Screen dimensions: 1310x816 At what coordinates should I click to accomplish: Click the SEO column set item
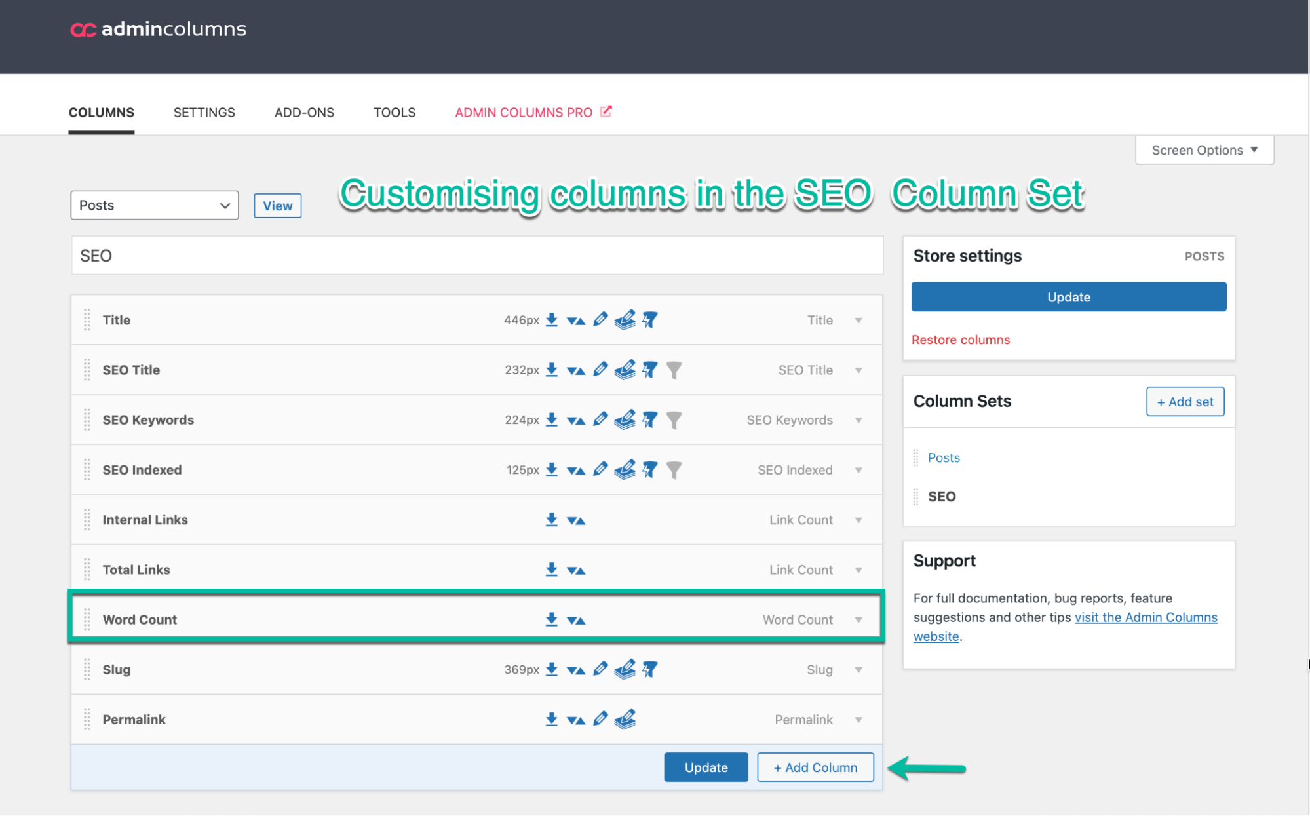[x=942, y=495]
